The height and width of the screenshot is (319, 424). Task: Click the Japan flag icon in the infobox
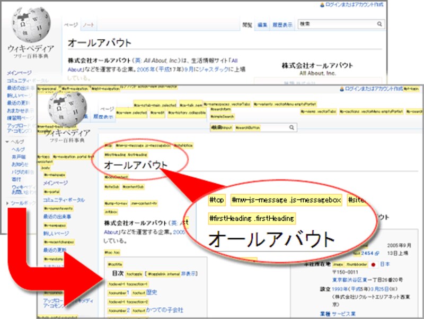click(x=374, y=265)
